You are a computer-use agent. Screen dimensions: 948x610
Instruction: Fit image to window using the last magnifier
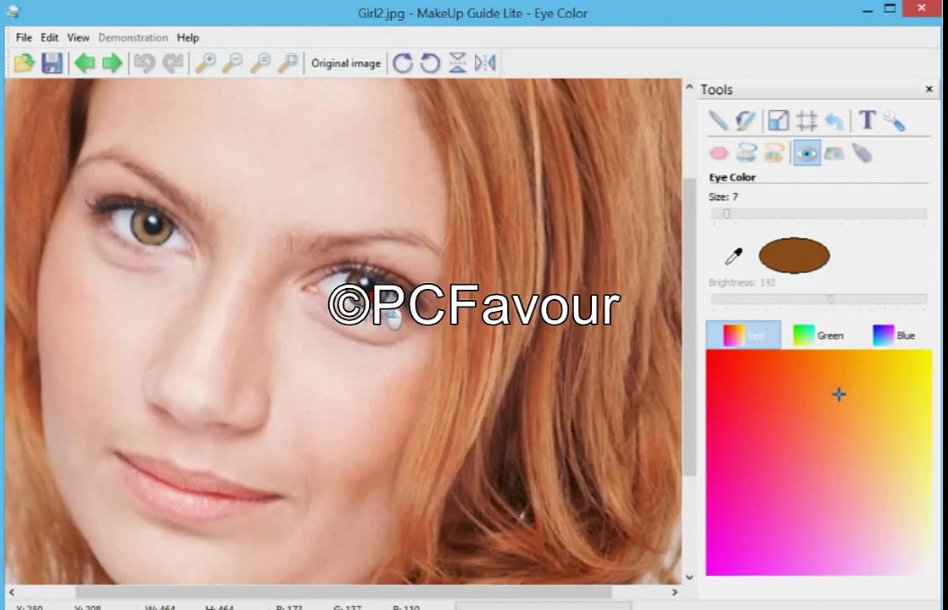[288, 63]
